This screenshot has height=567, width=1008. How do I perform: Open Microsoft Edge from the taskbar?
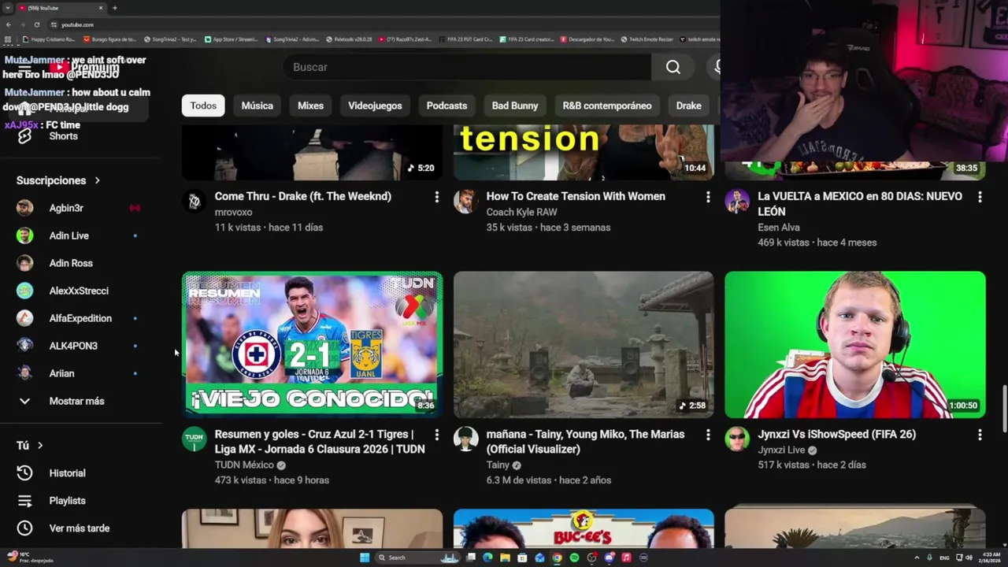tap(487, 558)
